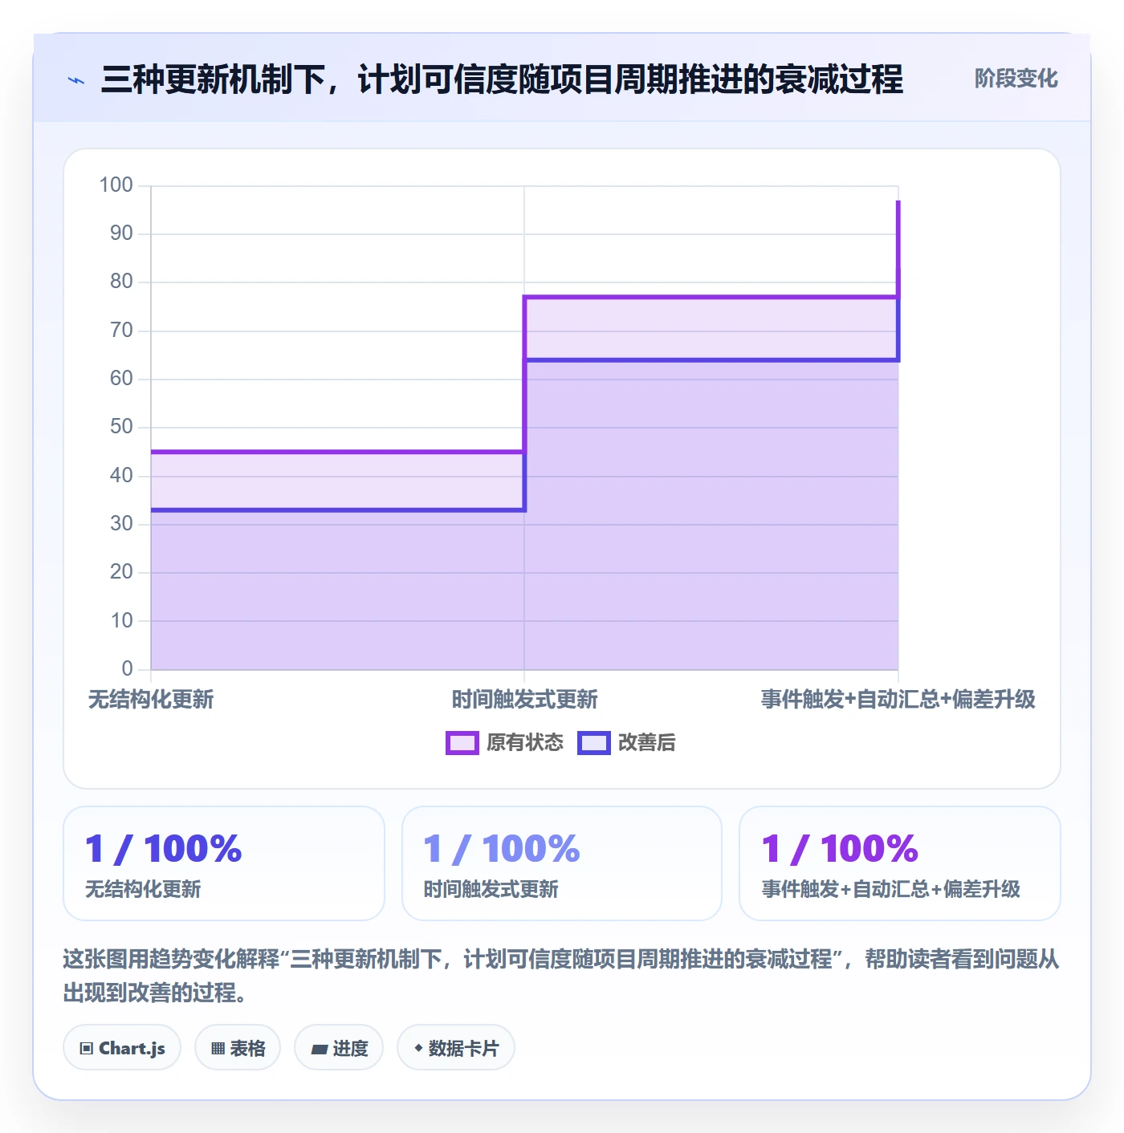Click the description paragraph starting 这张图用趋势变化
Screen dimensions: 1124x1133
click(x=561, y=976)
